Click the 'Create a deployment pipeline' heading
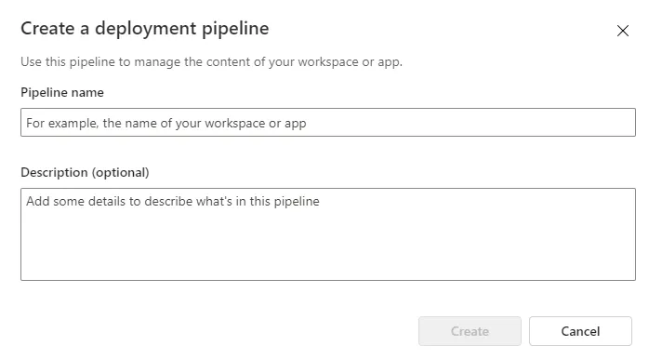Viewport: 649px width, 359px height. coord(145,29)
